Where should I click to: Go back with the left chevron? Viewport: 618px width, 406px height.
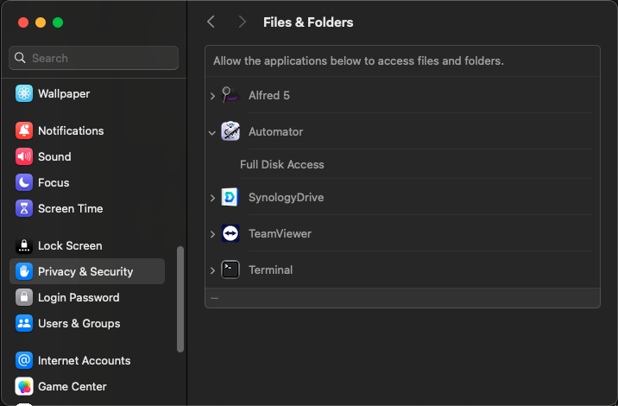coord(211,22)
